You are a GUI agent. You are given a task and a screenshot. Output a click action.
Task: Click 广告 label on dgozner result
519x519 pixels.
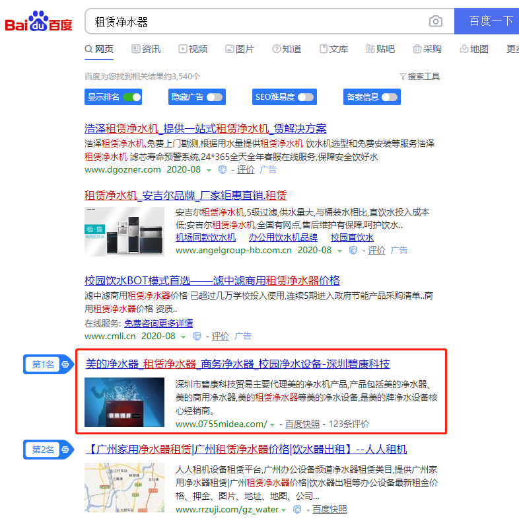pyautogui.click(x=268, y=170)
